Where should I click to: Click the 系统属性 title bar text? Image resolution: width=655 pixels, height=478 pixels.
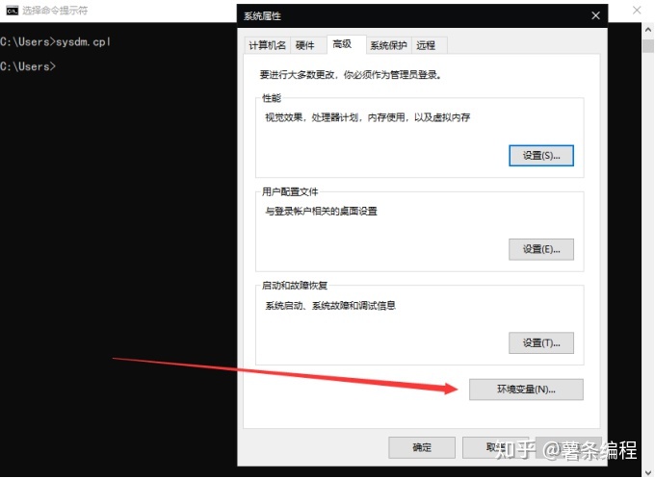click(x=262, y=16)
